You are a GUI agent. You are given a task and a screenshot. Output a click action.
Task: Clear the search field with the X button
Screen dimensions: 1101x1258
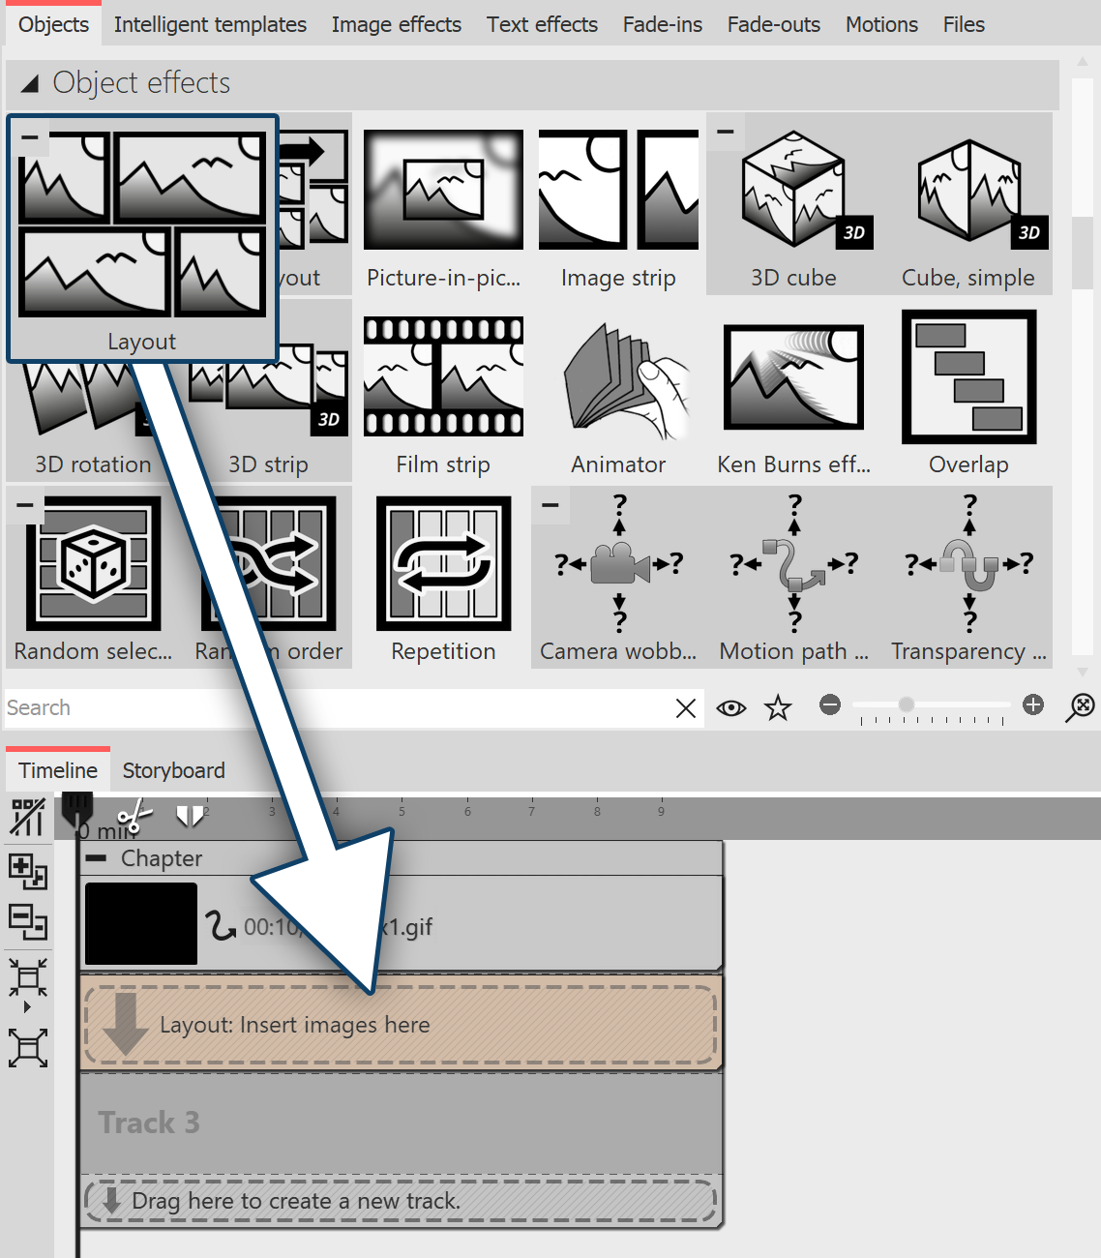[685, 707]
